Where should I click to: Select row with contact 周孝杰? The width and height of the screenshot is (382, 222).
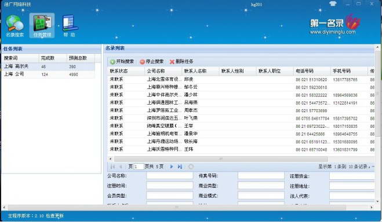(241, 110)
